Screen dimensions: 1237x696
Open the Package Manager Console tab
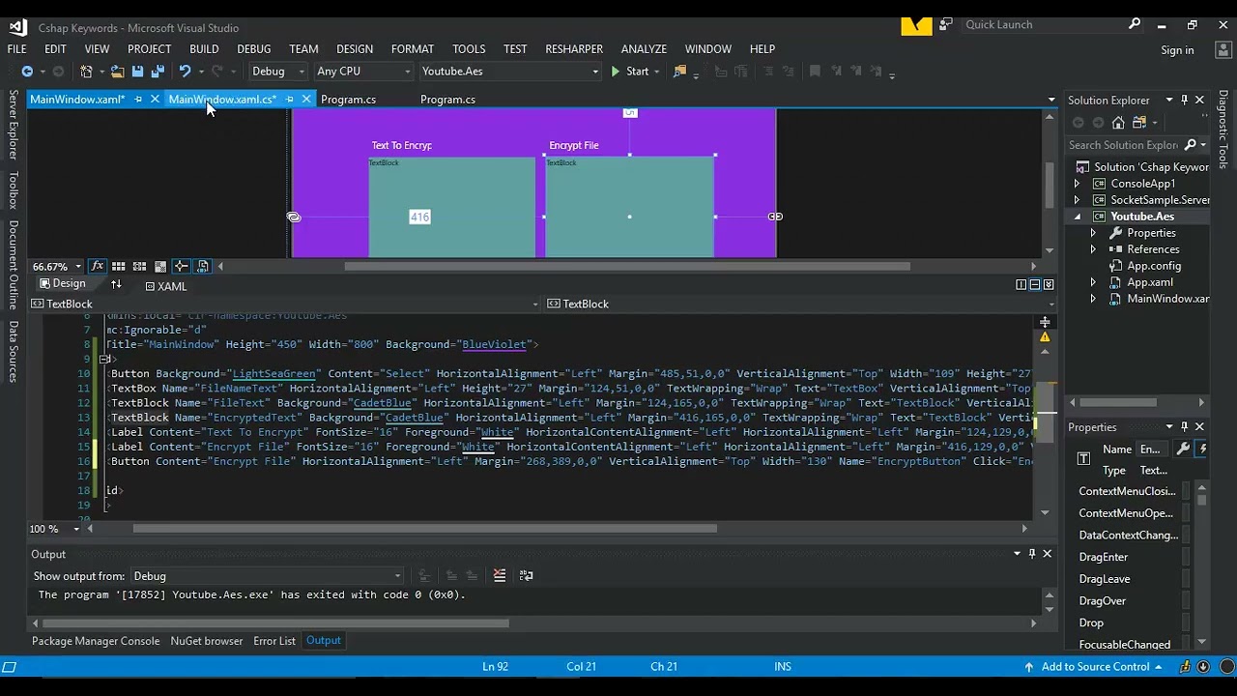pyautogui.click(x=96, y=641)
